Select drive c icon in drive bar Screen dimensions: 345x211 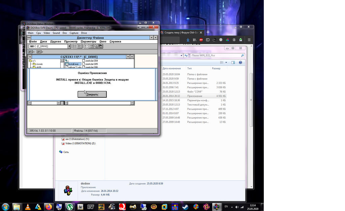coord(31,52)
